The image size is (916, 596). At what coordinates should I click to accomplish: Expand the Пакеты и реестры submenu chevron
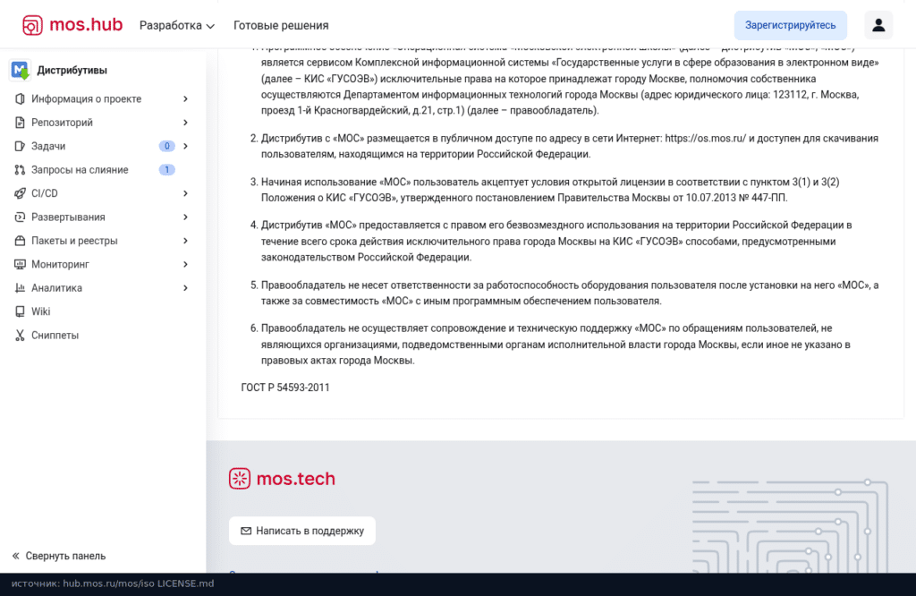click(x=185, y=241)
